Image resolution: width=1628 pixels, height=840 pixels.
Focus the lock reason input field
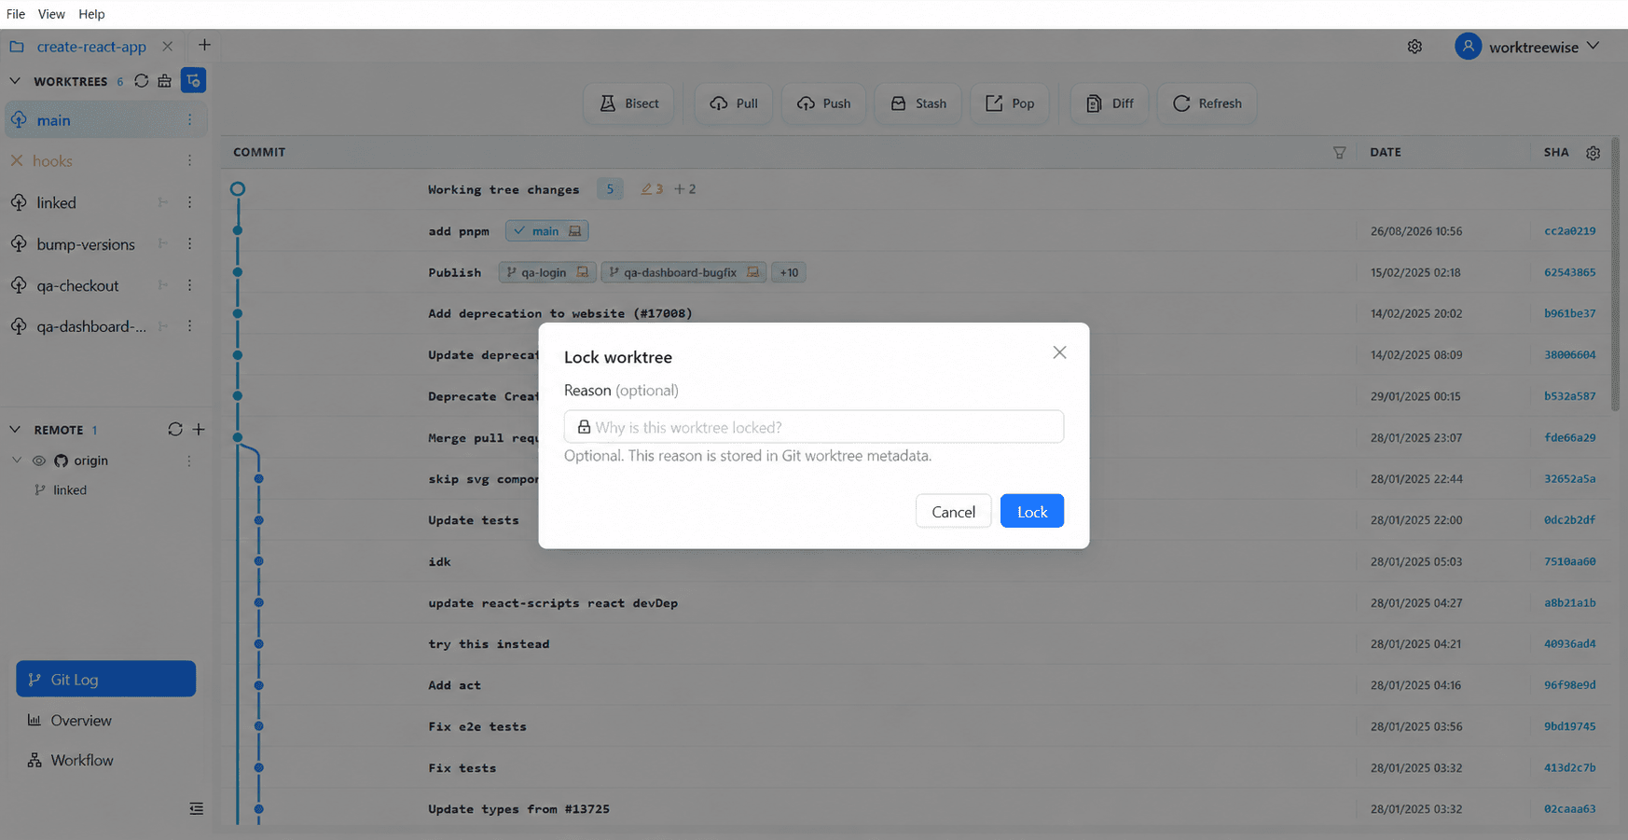[814, 427]
